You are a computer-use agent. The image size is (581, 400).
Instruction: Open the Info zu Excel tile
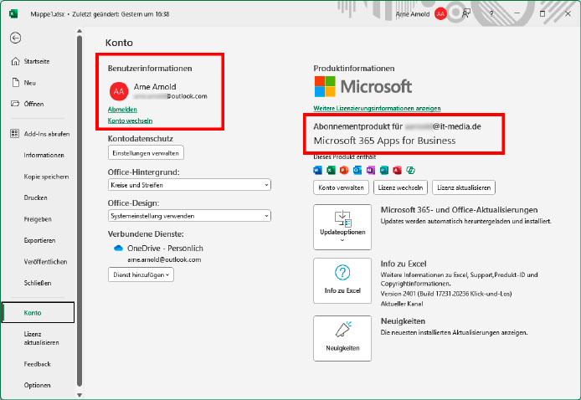point(342,280)
